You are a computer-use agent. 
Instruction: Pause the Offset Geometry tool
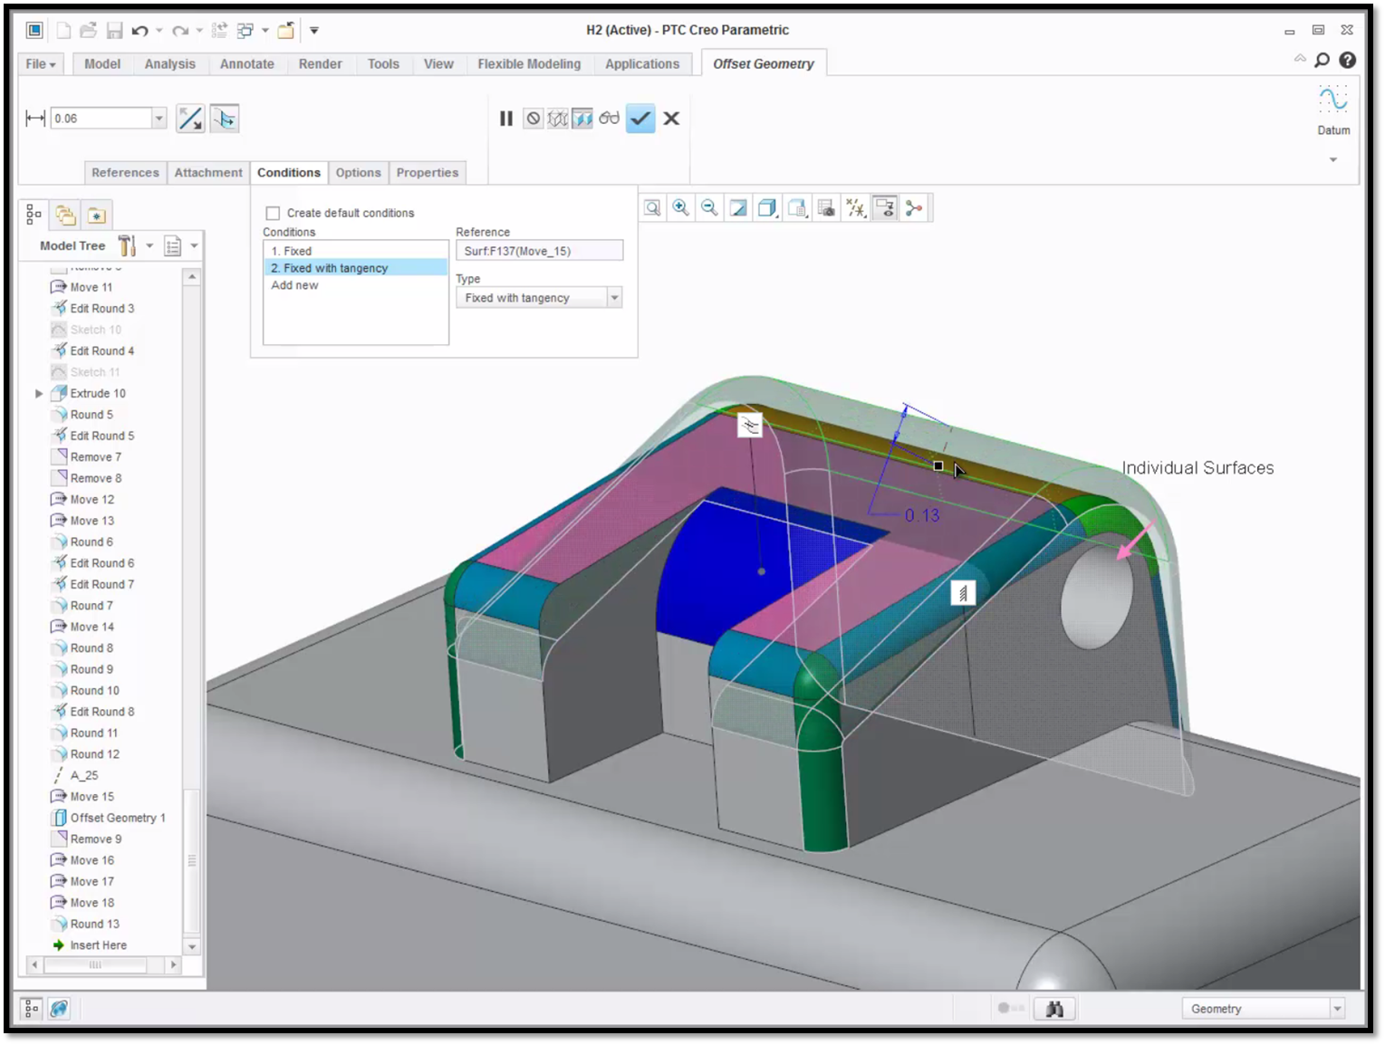pyautogui.click(x=506, y=119)
